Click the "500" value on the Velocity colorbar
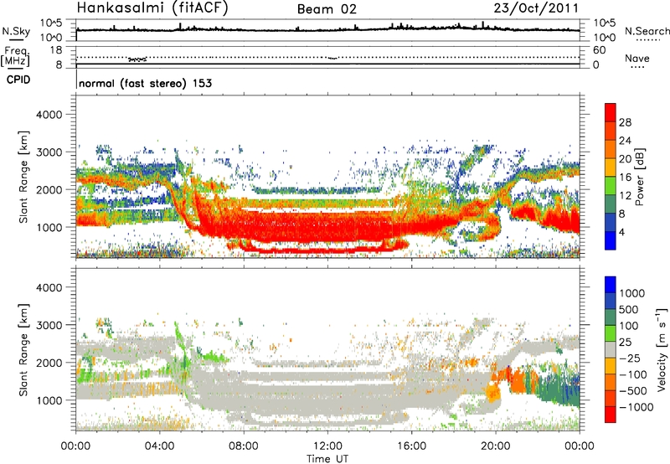Viewport: 670px width, 464px height. click(629, 310)
